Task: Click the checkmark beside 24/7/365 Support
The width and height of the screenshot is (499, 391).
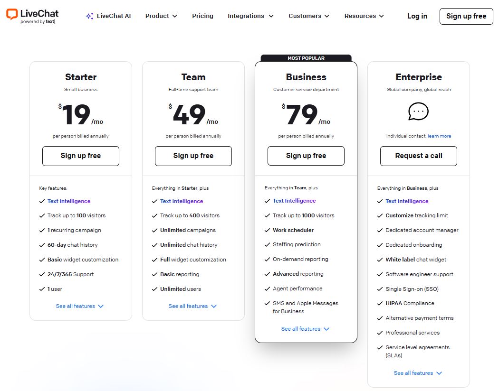Action: click(42, 274)
